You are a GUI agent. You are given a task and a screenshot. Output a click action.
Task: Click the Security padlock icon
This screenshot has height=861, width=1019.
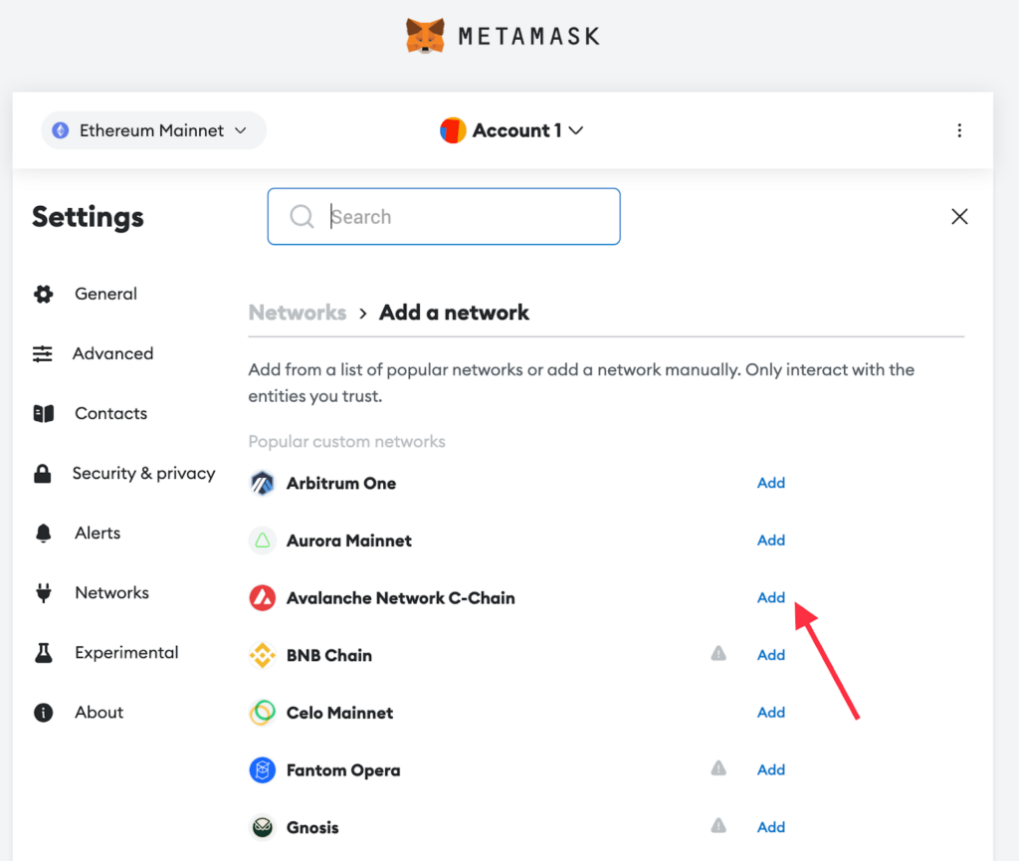[x=43, y=473]
